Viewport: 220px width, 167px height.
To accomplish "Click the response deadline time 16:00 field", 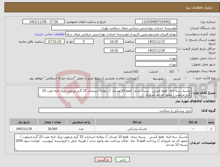I will coord(114,41).
